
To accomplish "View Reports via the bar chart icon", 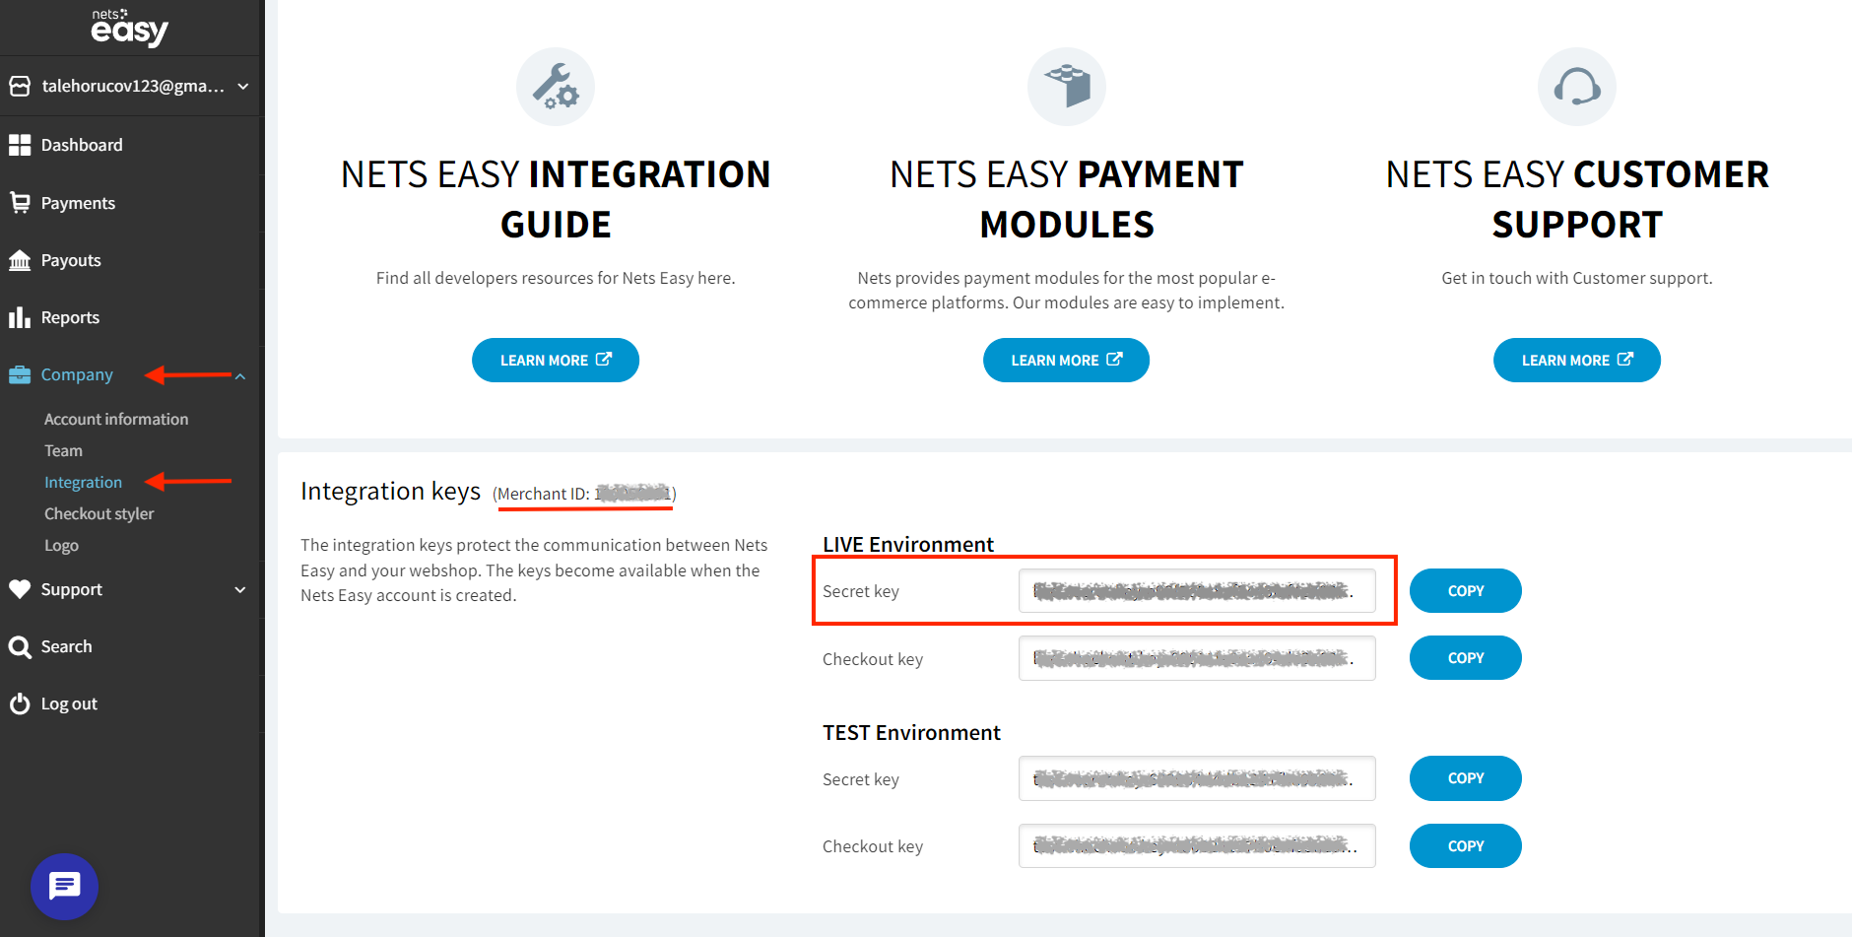I will 21,316.
